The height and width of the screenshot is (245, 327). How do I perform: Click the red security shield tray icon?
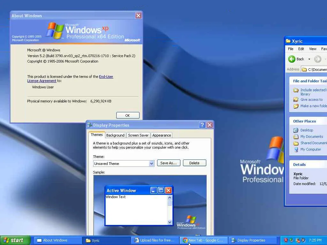click(x=286, y=240)
